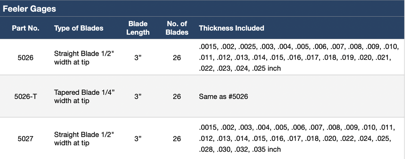The image size is (405, 159).
Task: Click the 3" blade length for 5026
Action: 138,58
